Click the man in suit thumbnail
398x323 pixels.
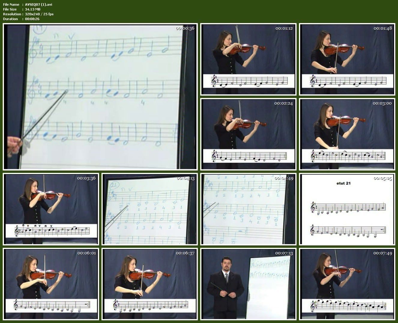(x=248, y=284)
